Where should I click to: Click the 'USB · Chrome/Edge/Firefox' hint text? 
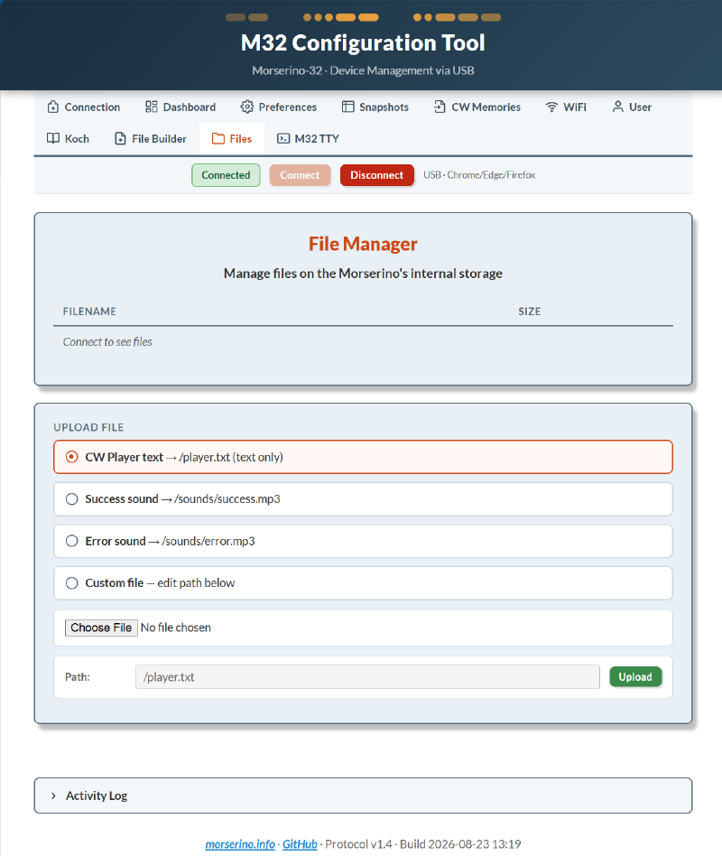pos(479,175)
